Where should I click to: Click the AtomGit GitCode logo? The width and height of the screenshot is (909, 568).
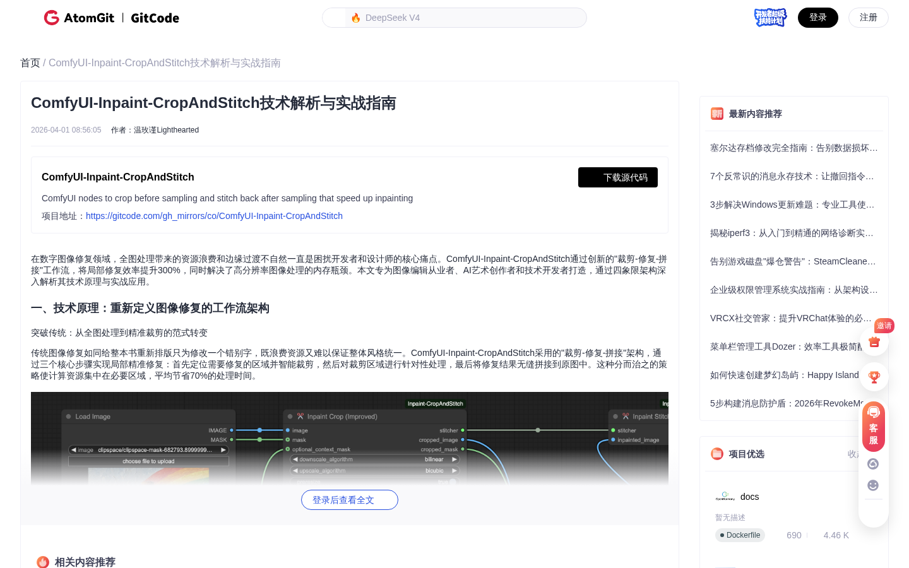coord(112,18)
